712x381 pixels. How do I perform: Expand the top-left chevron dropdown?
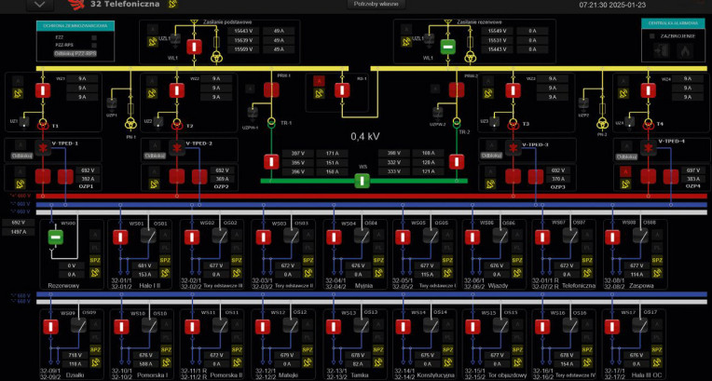tap(37, 5)
